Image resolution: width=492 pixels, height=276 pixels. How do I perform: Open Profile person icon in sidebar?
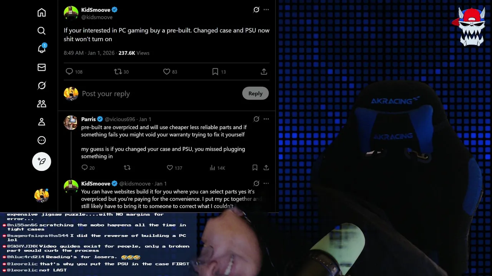[x=42, y=122]
